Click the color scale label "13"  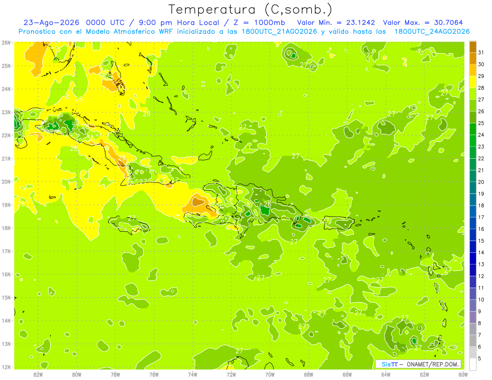point(481,264)
